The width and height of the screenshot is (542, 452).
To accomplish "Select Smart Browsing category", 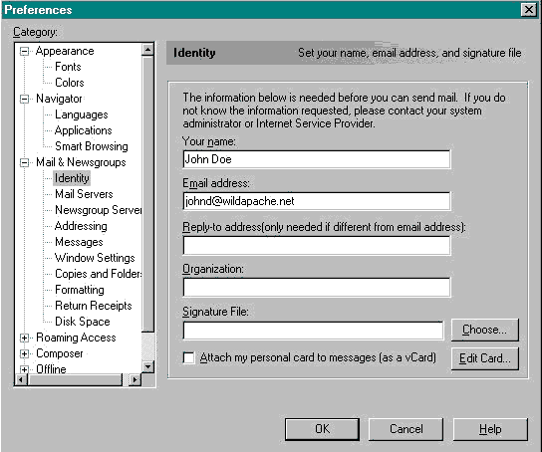I will pos(92,146).
